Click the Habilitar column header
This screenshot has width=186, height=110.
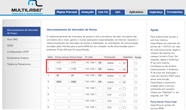128,57
